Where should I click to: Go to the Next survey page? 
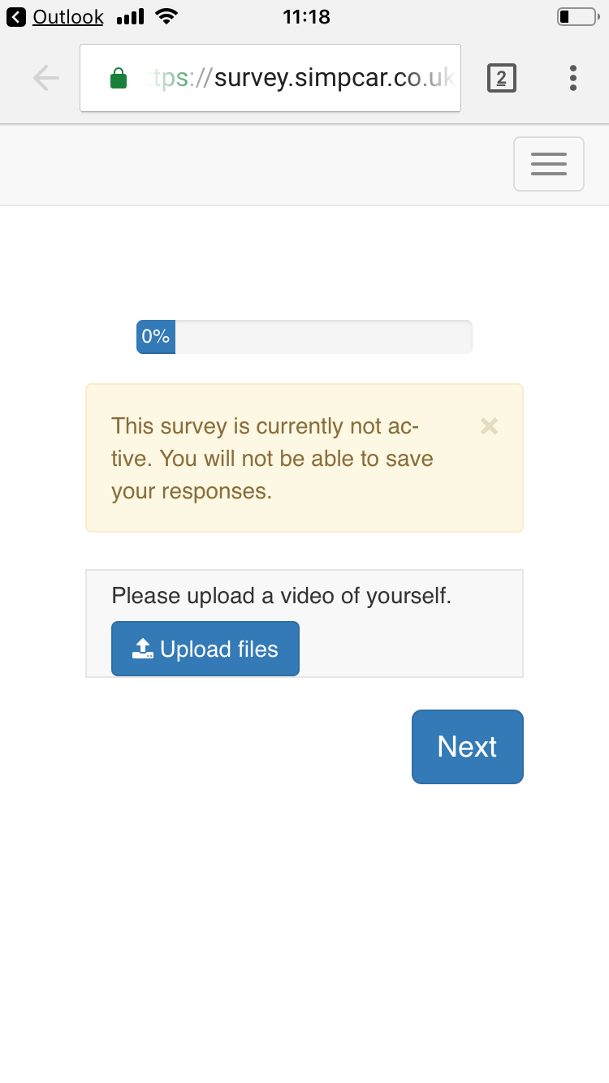[467, 747]
